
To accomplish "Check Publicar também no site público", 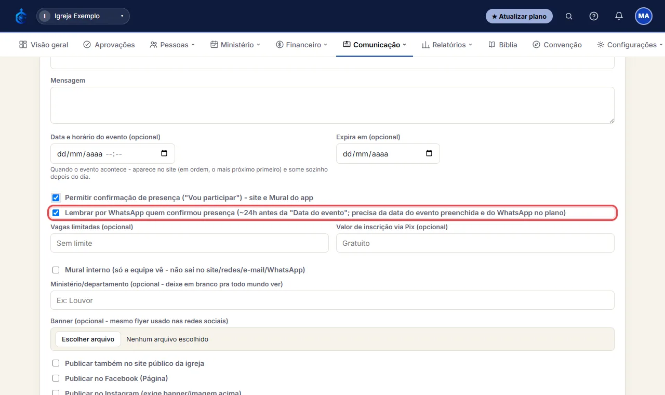I will [x=56, y=363].
